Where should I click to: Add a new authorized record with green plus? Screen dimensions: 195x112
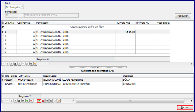coord(27,101)
